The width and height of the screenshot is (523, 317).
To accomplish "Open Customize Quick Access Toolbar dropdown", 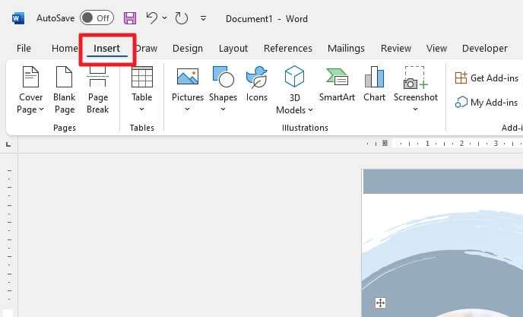I will 203,18.
